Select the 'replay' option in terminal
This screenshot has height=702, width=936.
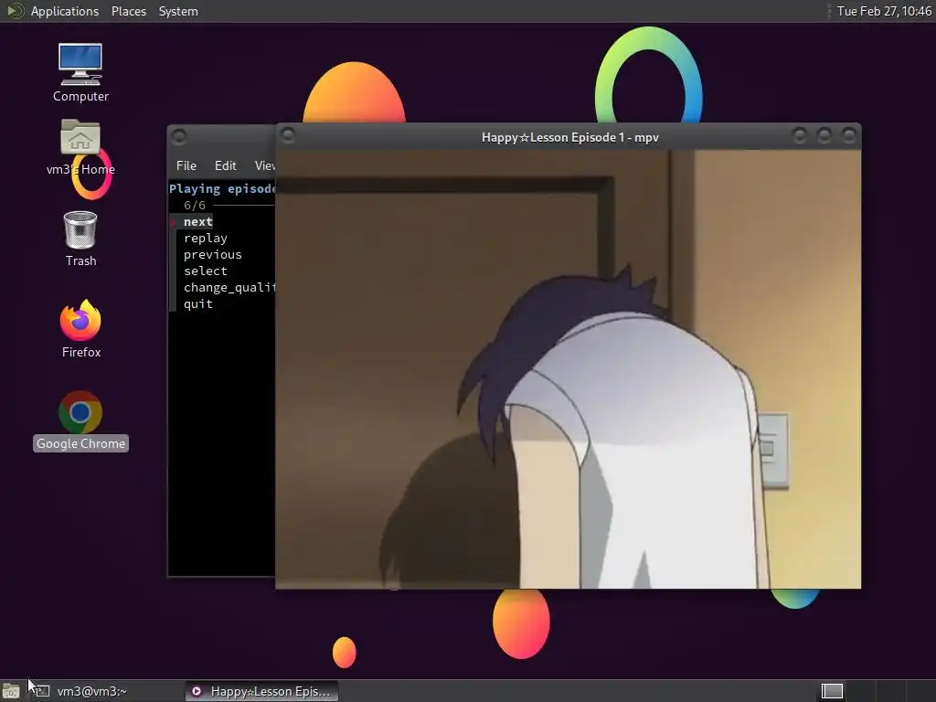point(206,239)
